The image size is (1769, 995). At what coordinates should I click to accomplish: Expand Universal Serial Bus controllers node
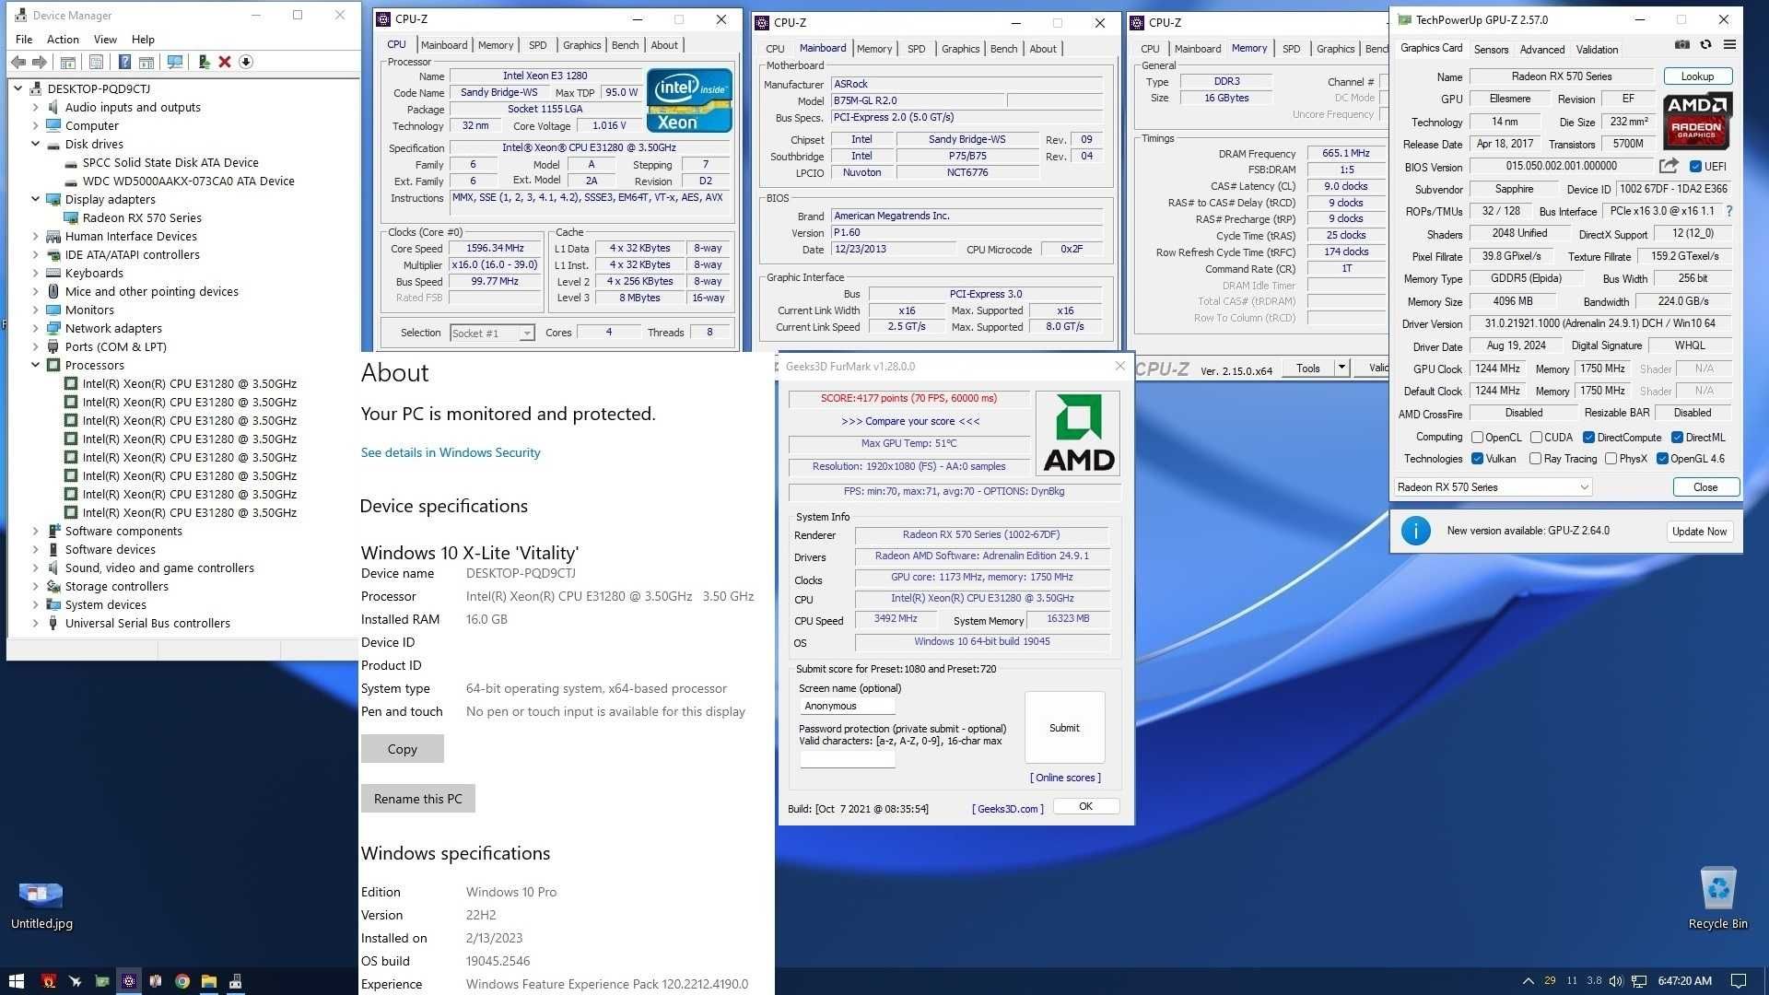[x=35, y=623]
